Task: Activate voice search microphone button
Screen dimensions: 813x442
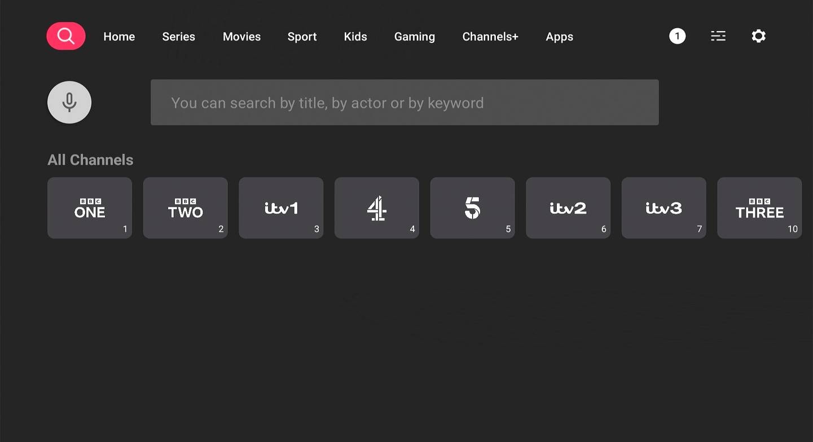Action: coord(69,102)
